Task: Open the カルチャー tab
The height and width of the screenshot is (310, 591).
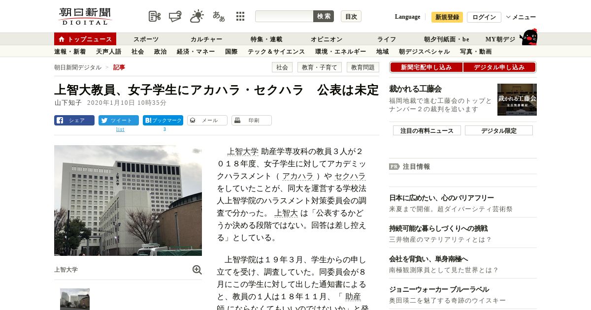Action: [x=206, y=39]
